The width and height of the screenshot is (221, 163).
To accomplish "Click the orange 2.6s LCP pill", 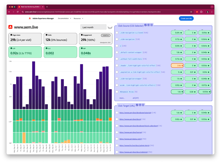I will click(x=177, y=65).
